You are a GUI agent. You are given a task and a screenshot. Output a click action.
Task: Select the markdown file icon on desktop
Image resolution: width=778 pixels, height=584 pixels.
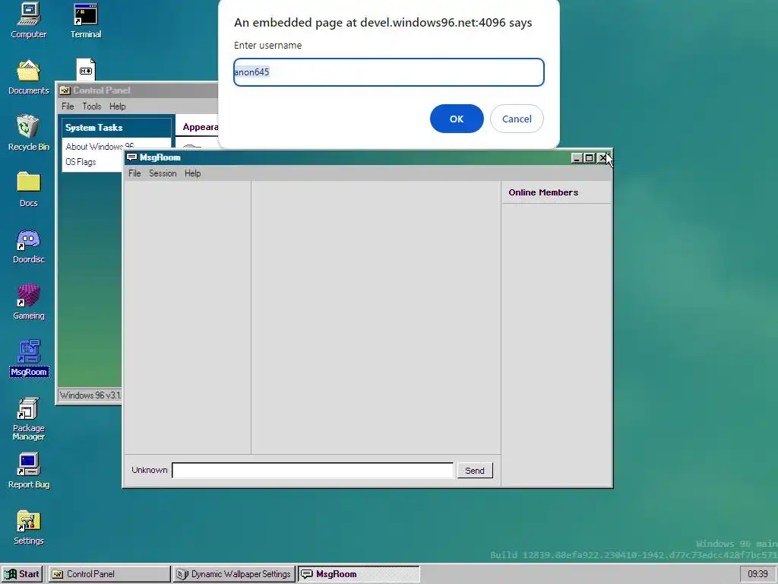pos(85,69)
